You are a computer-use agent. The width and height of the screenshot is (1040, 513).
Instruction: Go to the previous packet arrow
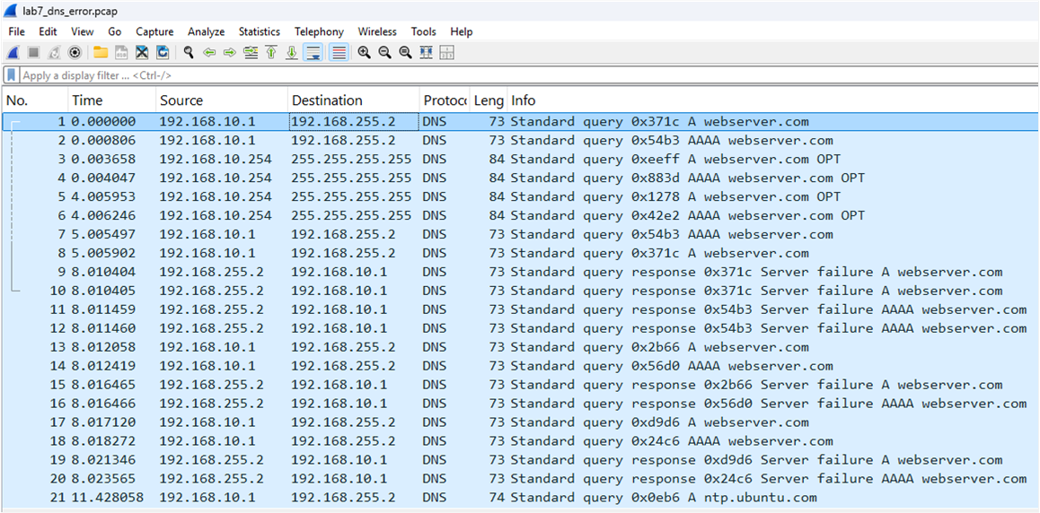209,53
